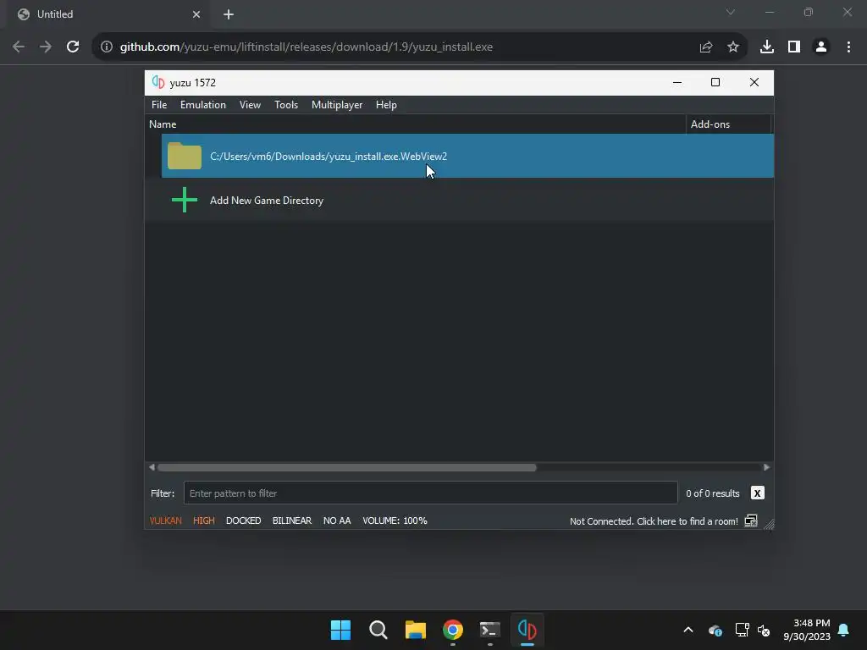The width and height of the screenshot is (867, 650).
Task: Open the Windows Start menu
Action: coord(340,630)
